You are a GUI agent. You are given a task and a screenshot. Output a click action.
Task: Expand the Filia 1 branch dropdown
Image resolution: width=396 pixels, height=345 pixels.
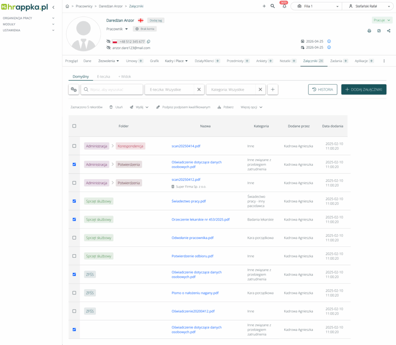pos(316,6)
